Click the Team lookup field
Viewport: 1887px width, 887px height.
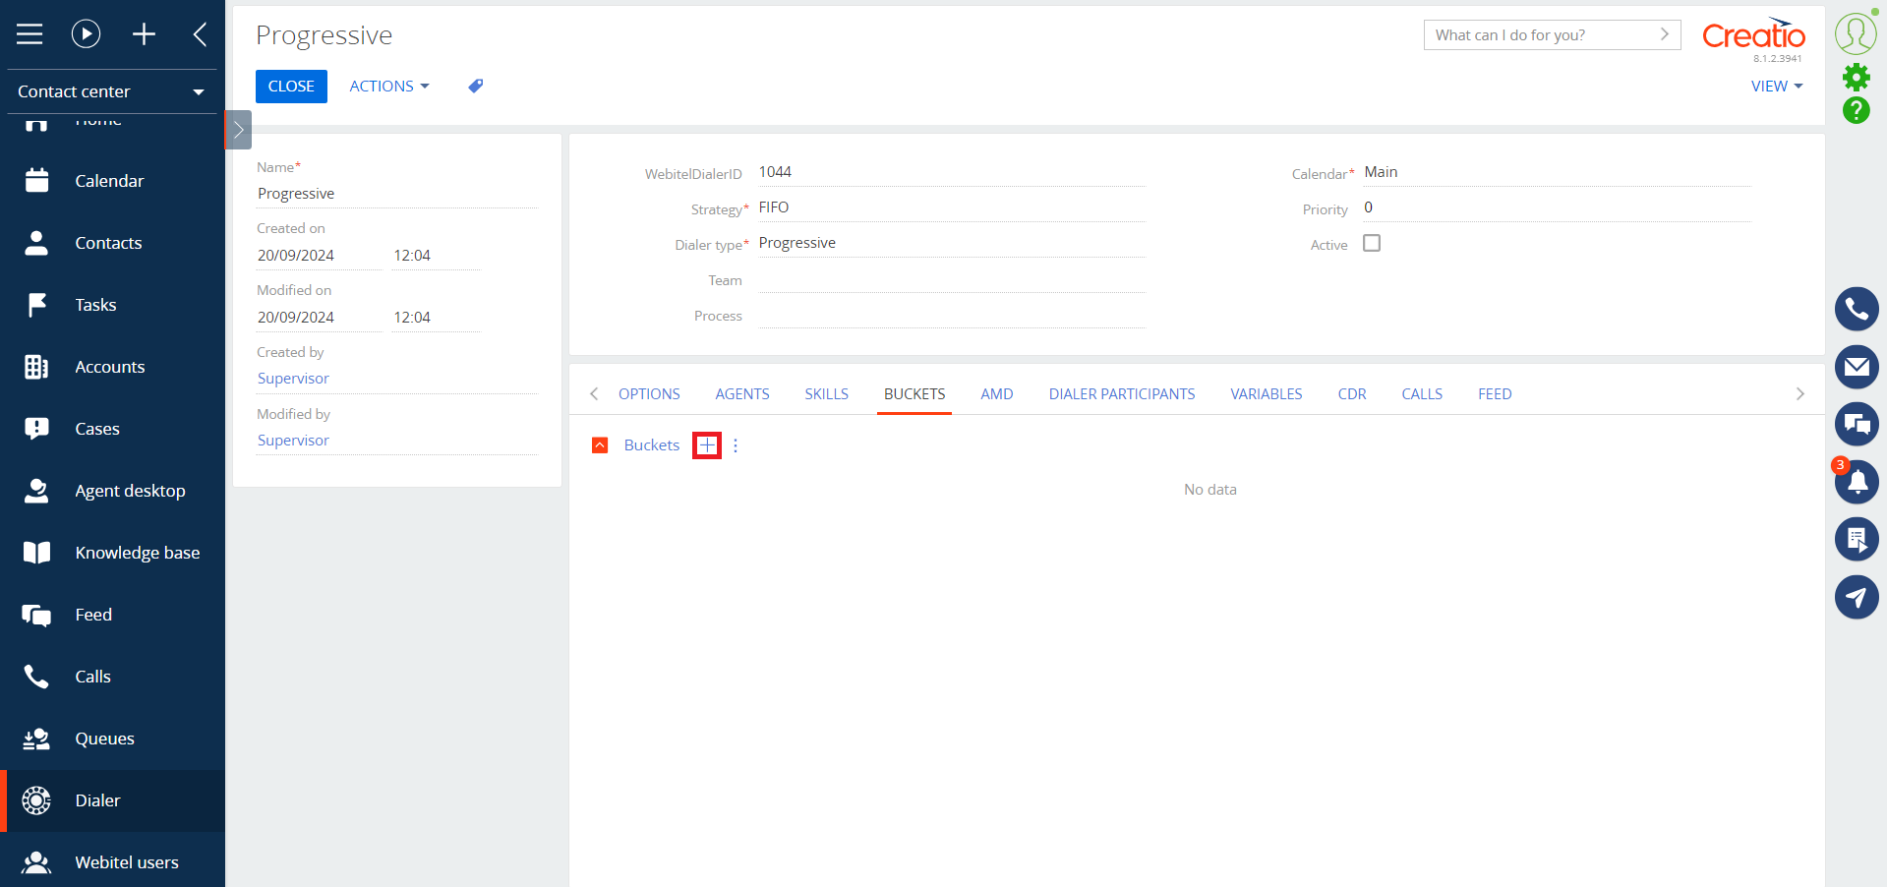pos(951,280)
